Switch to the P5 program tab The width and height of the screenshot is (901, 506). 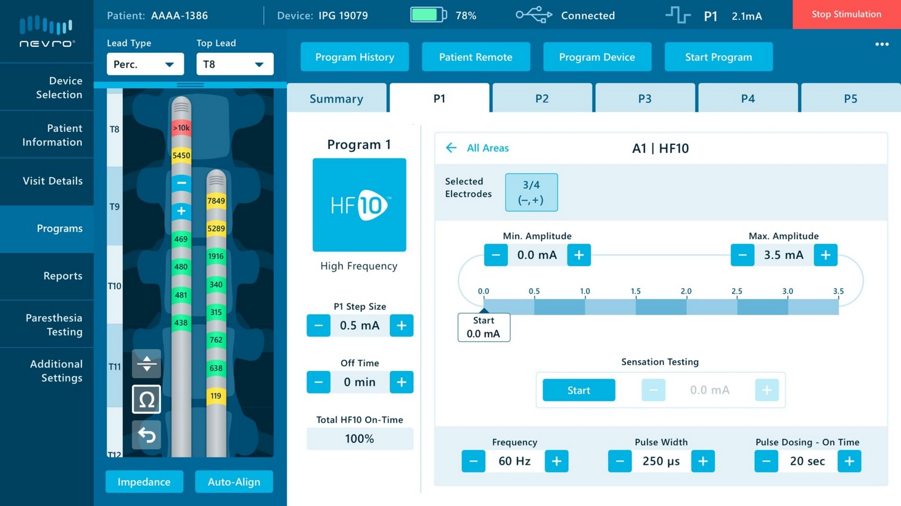tap(851, 98)
